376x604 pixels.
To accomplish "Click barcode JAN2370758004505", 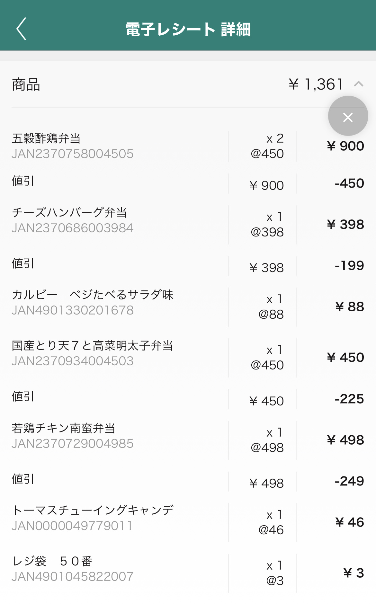I will pos(73,154).
